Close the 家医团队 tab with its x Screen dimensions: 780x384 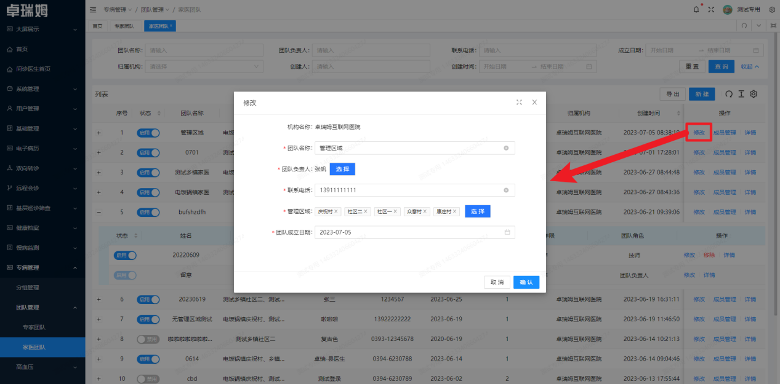[x=171, y=26]
